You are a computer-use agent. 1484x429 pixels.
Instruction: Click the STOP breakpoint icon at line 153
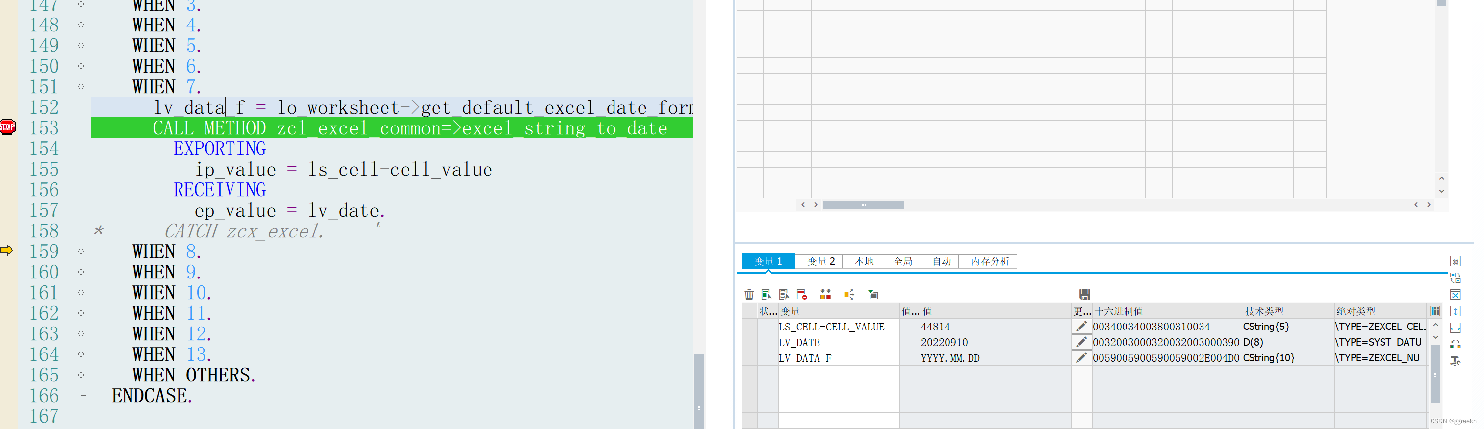click(7, 126)
